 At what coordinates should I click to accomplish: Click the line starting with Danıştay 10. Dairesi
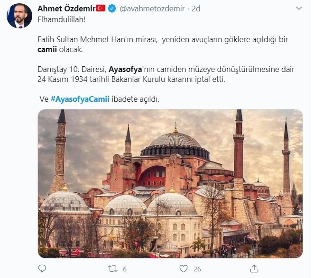[166, 70]
